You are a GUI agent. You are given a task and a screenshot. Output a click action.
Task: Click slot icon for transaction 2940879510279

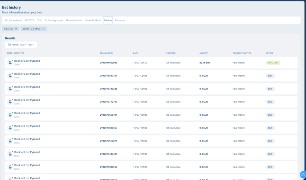point(10,141)
